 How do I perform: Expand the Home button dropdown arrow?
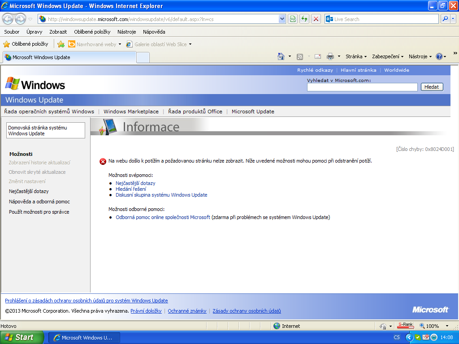click(x=290, y=56)
